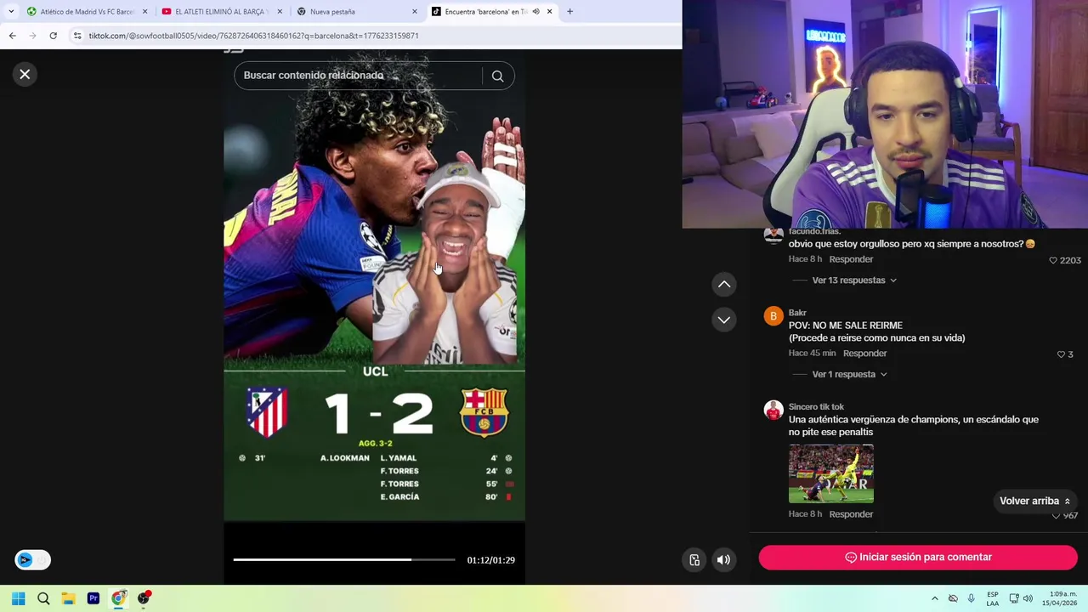Mute the TikTok tab via its audio icon
Viewport: 1088px width, 612px height.
point(535,12)
